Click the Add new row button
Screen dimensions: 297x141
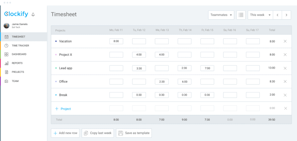click(x=66, y=133)
